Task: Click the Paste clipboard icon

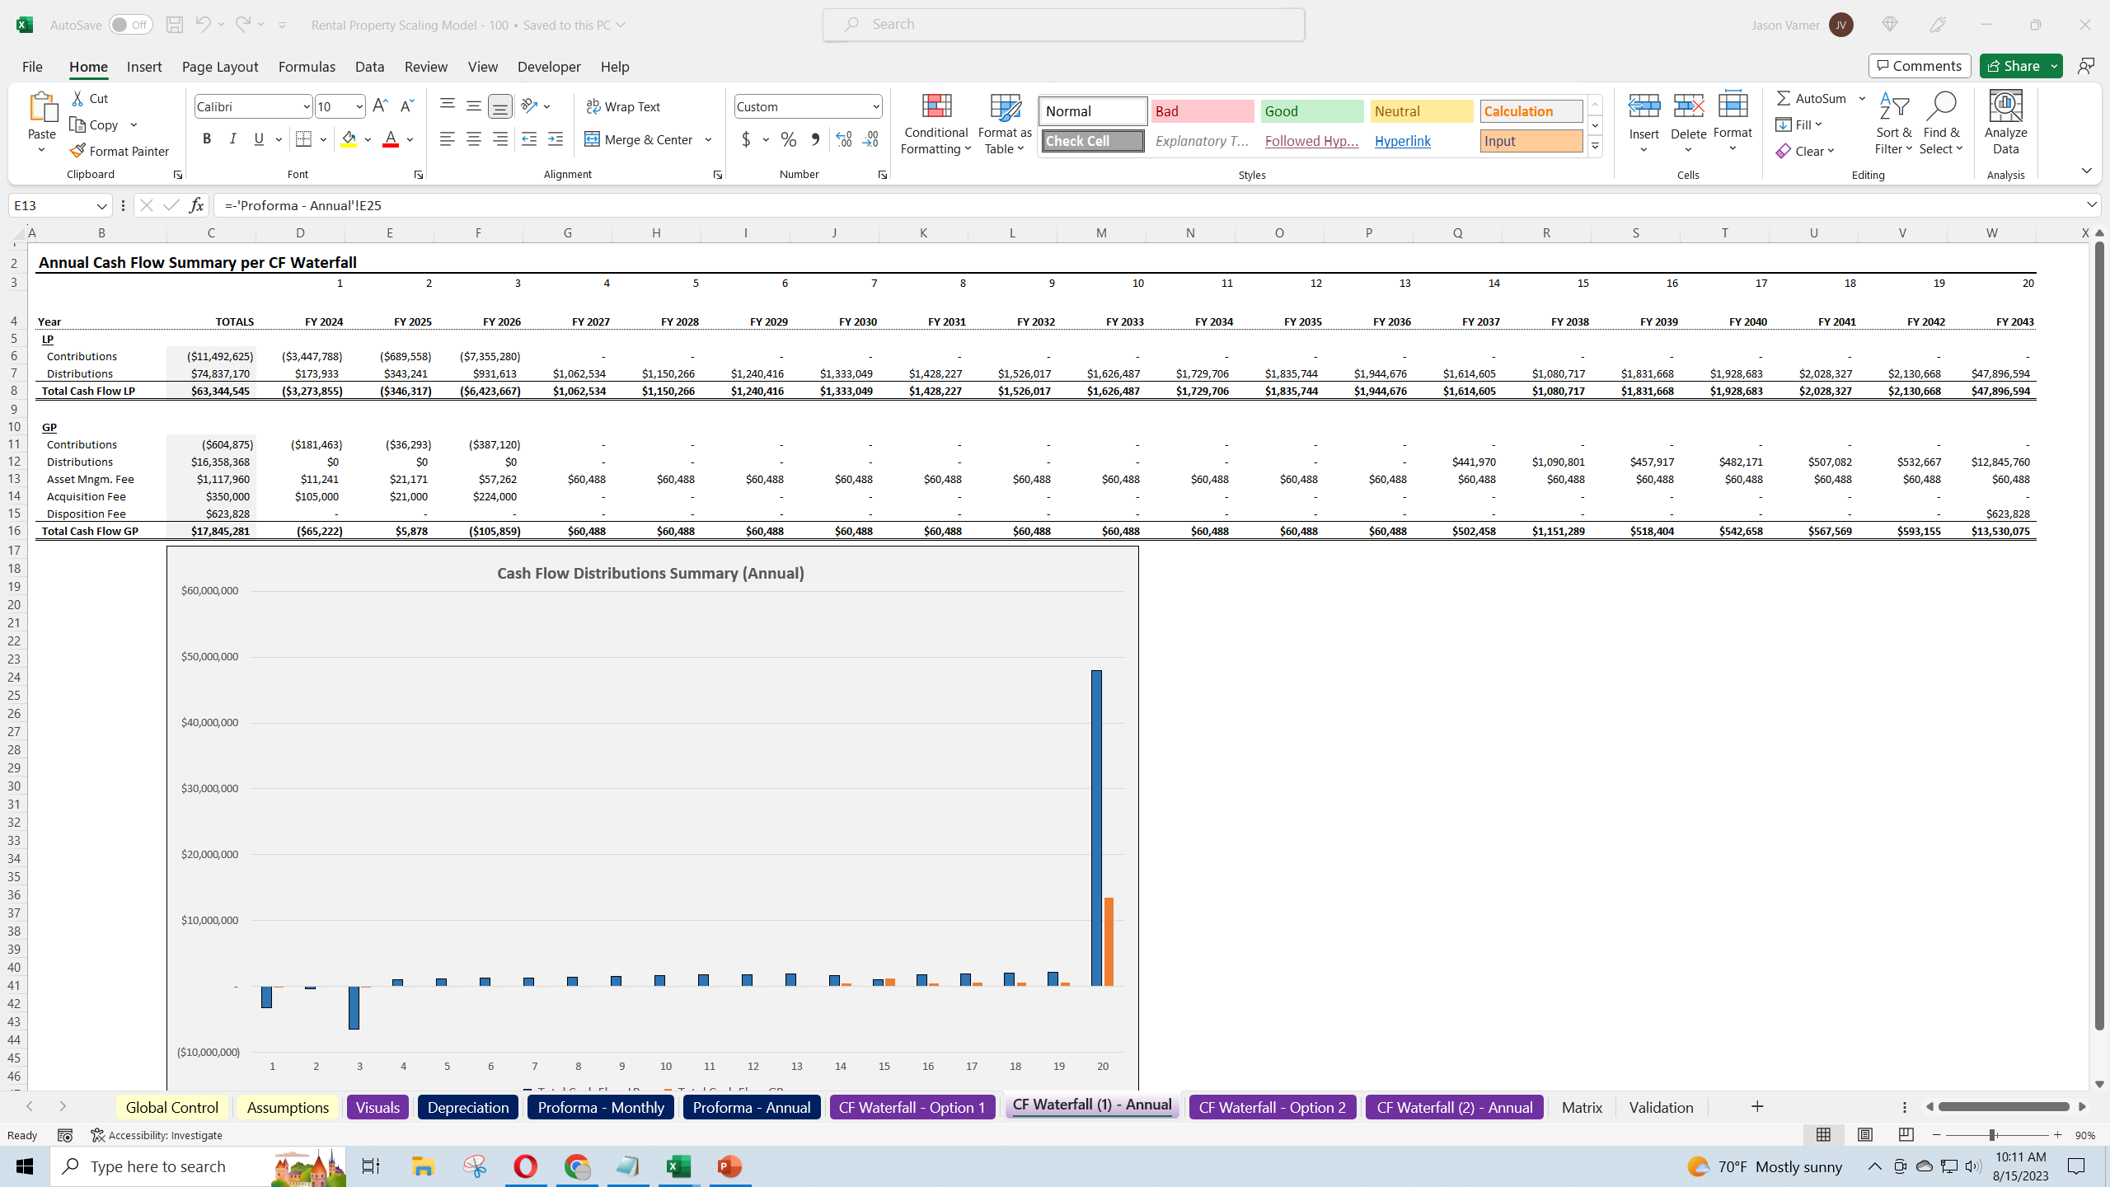Action: point(42,107)
